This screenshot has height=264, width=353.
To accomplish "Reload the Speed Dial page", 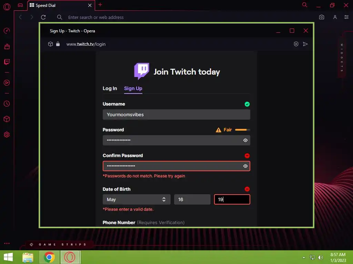I will point(43,17).
